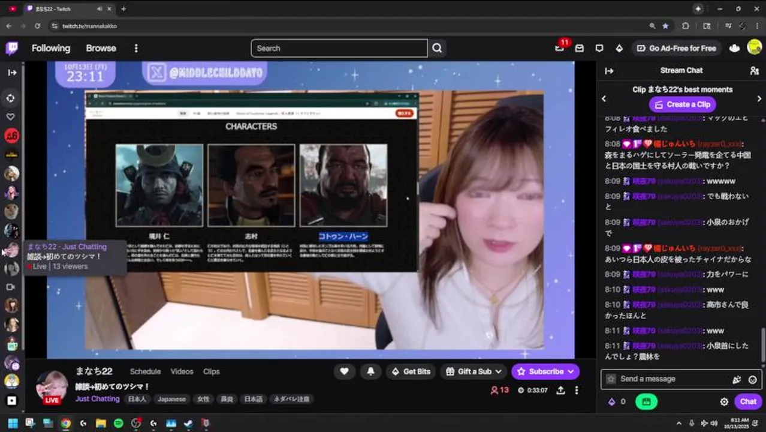Open the chat bubble notifications icon
The width and height of the screenshot is (766, 432).
click(599, 48)
